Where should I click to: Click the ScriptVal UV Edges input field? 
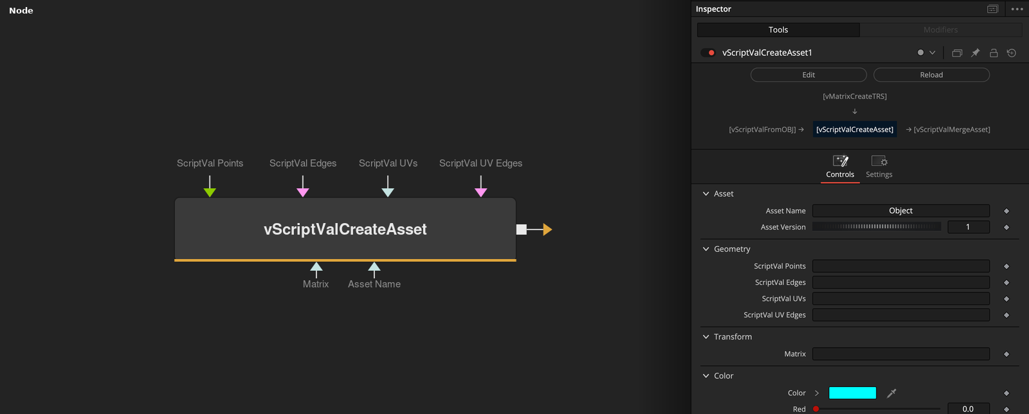tap(901, 315)
